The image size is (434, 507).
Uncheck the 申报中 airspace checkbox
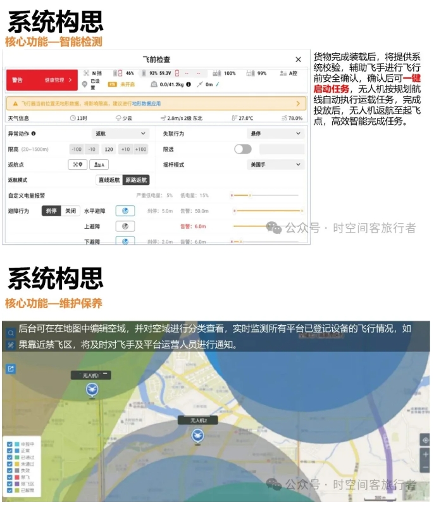9,444
